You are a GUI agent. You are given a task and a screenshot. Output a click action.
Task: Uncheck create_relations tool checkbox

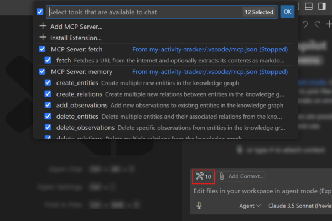[x=48, y=94]
